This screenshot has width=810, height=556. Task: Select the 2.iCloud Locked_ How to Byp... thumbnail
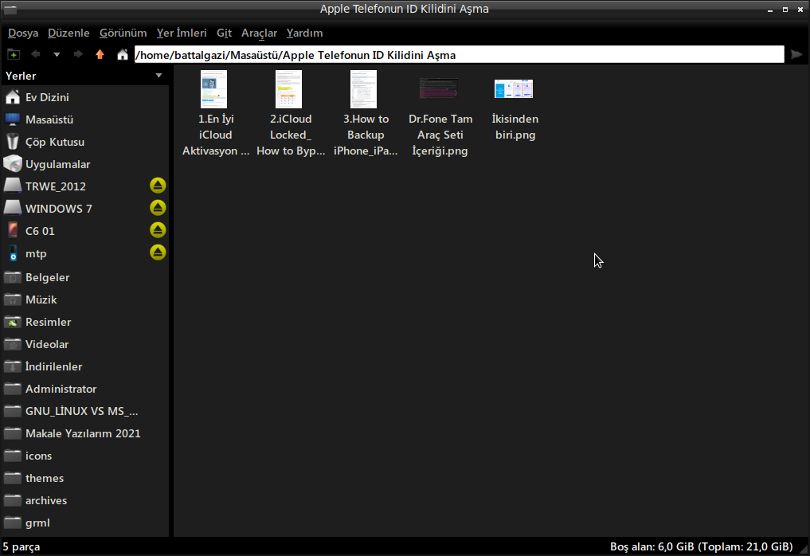(289, 89)
